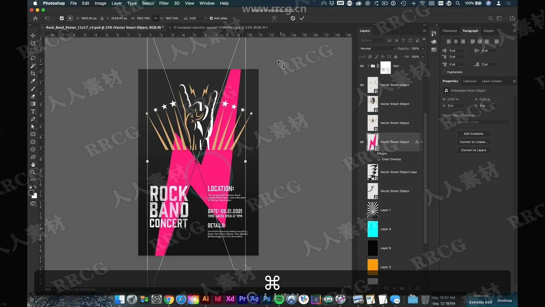The image size is (545, 307).
Task: Open the Fill dropdown arrow
Action: click(x=423, y=57)
